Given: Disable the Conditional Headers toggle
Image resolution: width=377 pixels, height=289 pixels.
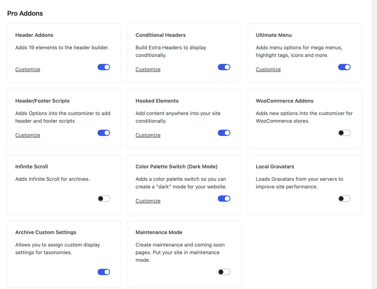Looking at the screenshot, I should coord(224,67).
